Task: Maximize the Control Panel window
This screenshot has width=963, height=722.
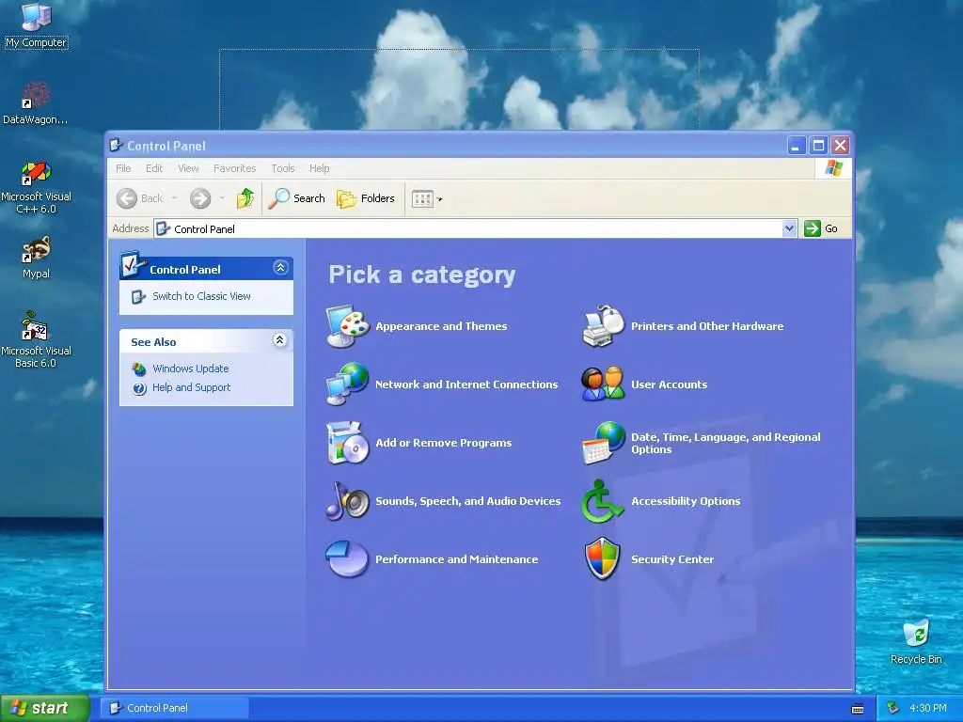Action: [x=818, y=146]
